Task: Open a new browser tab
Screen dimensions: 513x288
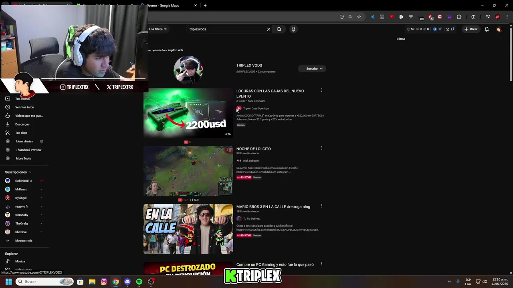Action: point(205,6)
